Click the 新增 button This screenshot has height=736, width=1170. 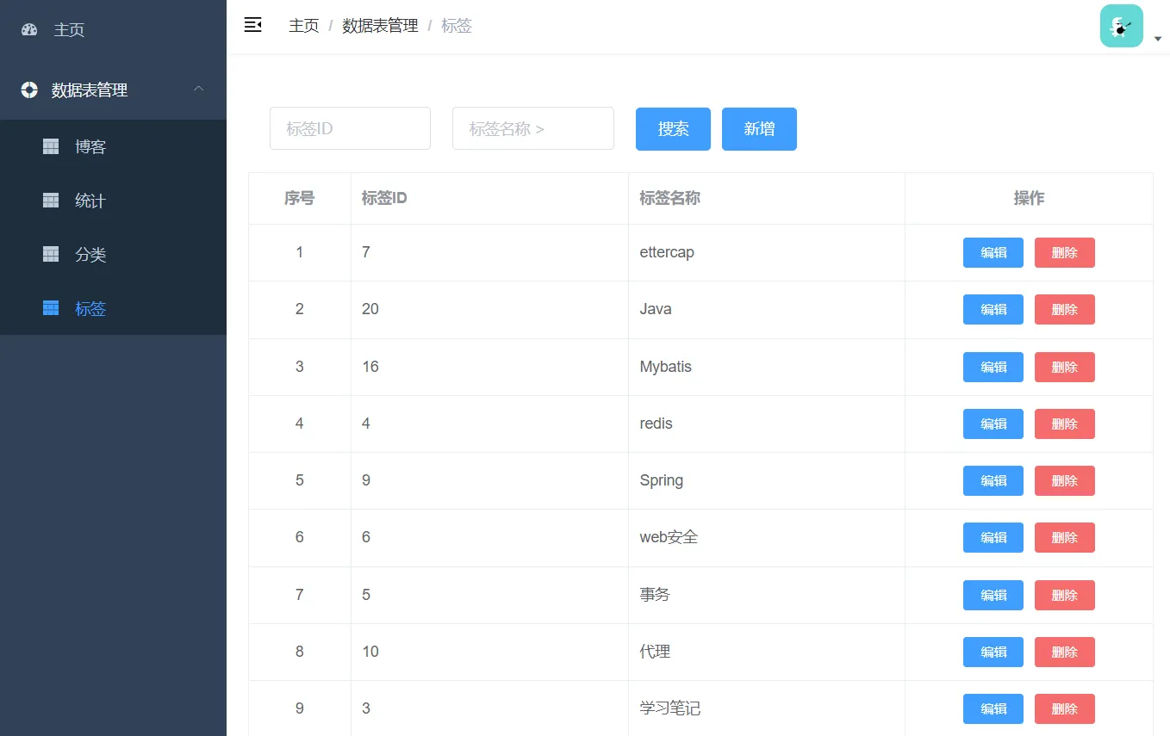pyautogui.click(x=759, y=129)
